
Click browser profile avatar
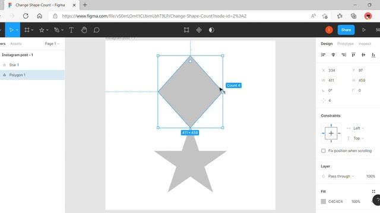point(368,16)
